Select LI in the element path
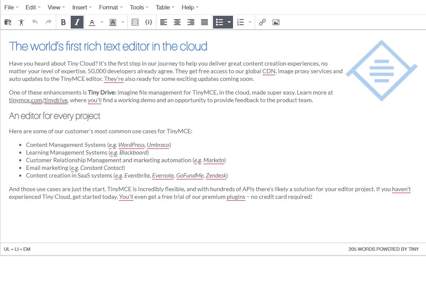The image size is (426, 298). 17,249
